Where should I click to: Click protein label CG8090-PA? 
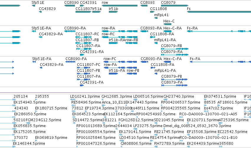[x=76, y=59]
